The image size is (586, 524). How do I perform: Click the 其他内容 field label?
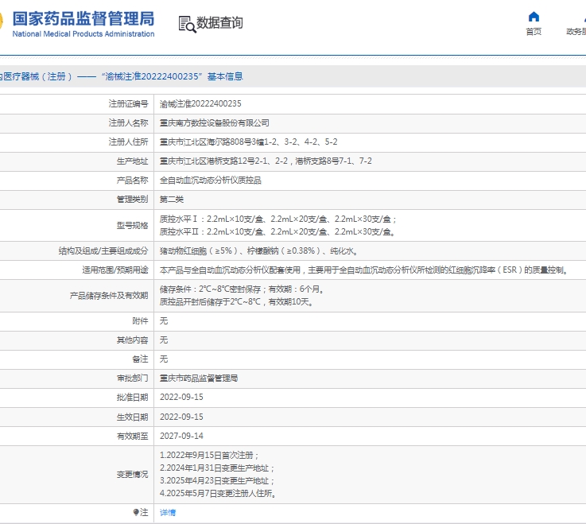[132, 340]
